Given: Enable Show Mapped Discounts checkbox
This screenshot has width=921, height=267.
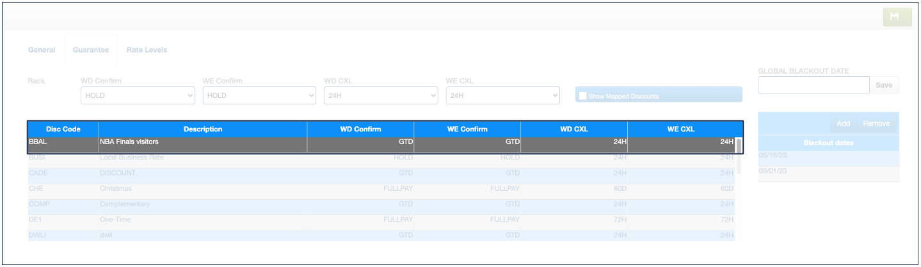Looking at the screenshot, I should pos(582,96).
